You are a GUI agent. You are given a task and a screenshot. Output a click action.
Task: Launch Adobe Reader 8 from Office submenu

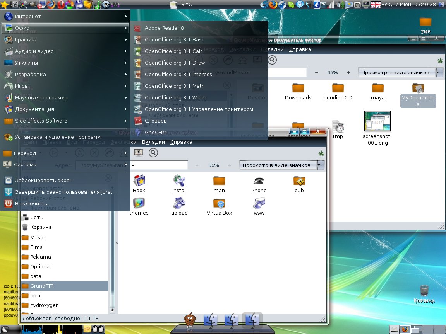click(x=199, y=28)
